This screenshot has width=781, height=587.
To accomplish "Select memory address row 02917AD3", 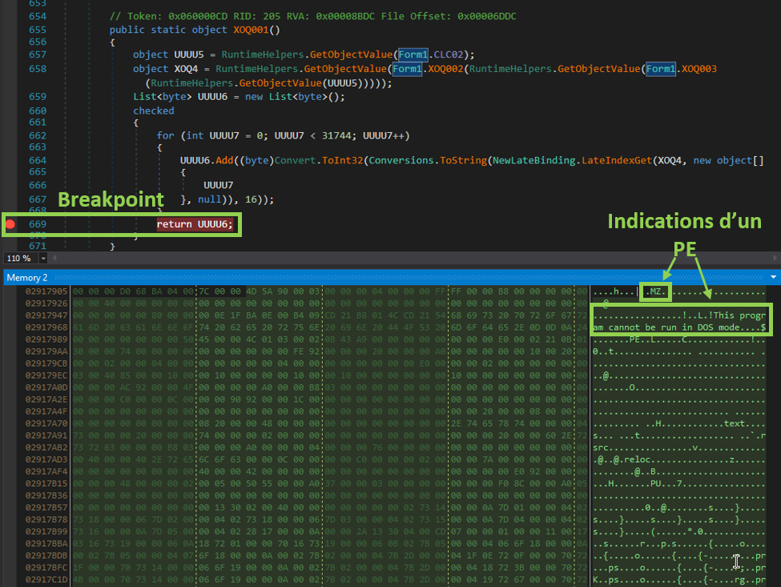I will click(46, 460).
